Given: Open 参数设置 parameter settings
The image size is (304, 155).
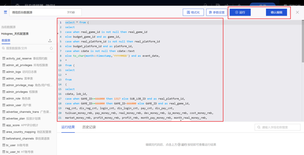Looking at the screenshot, I should pos(217,12).
